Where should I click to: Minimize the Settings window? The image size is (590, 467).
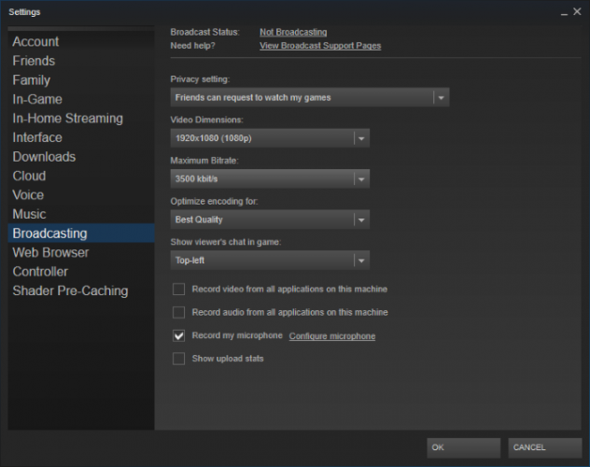pos(564,12)
